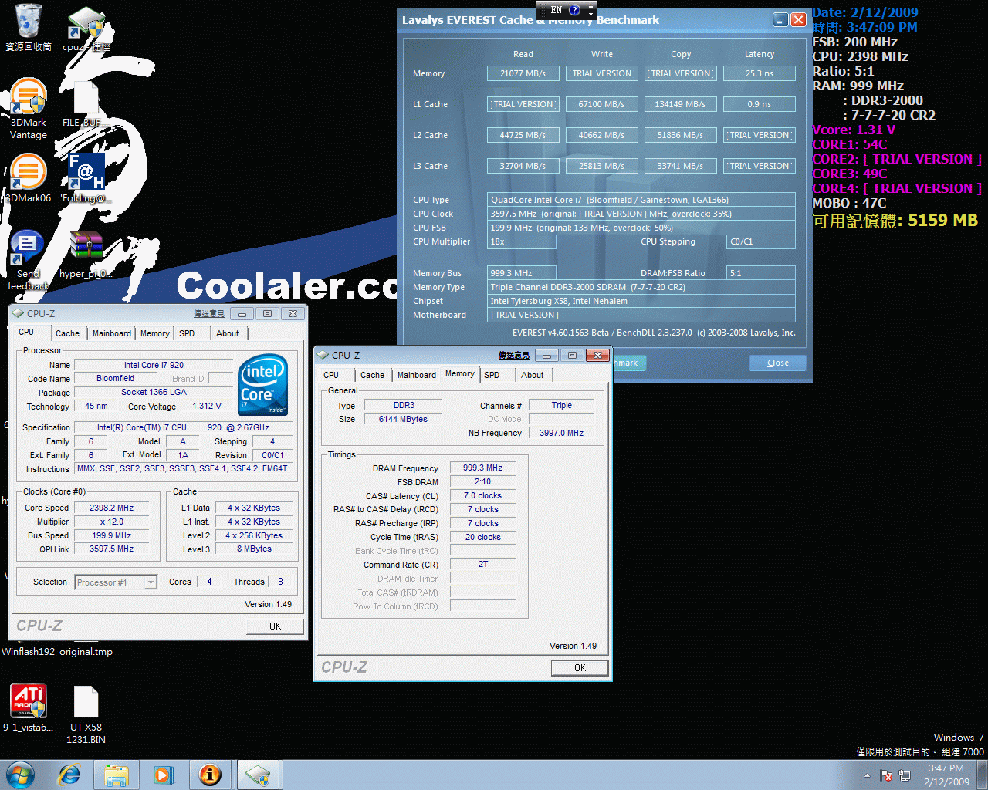This screenshot has width=988, height=790.
Task: Open Windows Explorer from the taskbar
Action: click(116, 775)
